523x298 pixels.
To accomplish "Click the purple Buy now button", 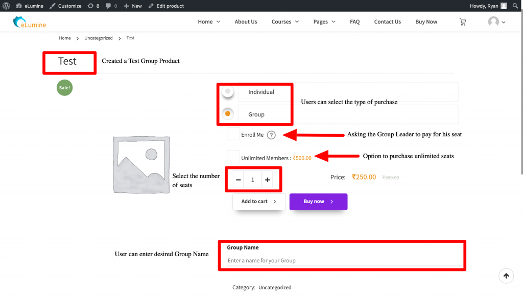I will [x=318, y=202].
